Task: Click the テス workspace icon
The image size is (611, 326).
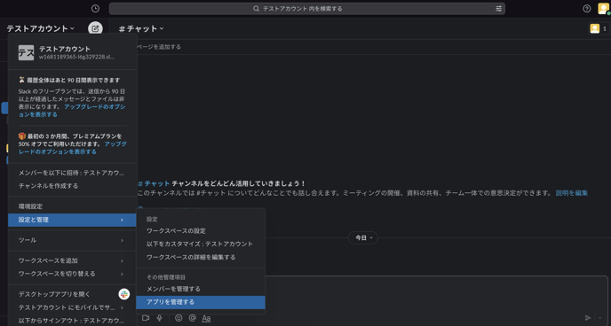Action: pos(26,52)
